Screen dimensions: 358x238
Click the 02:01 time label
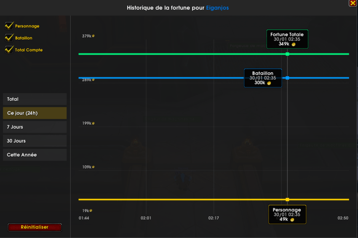tap(146, 218)
